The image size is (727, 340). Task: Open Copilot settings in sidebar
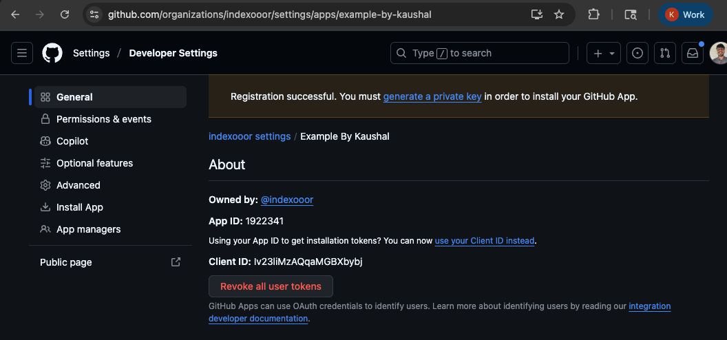[x=110, y=141]
